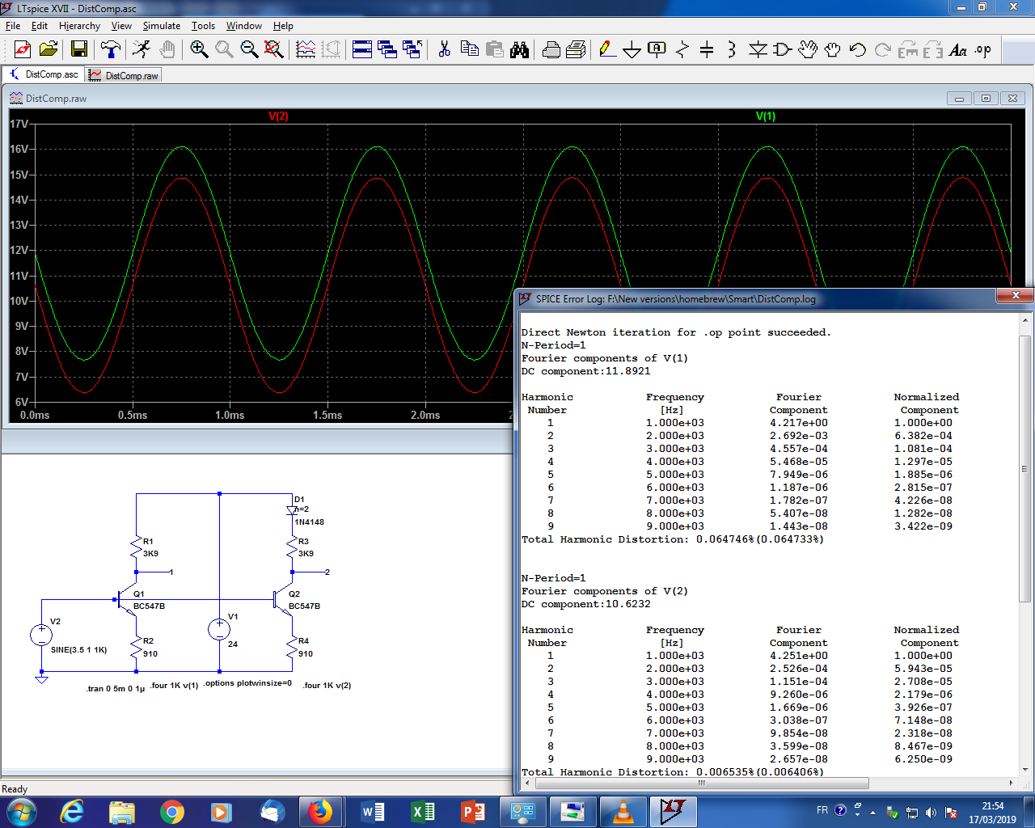Open the Edit menu

[x=40, y=26]
